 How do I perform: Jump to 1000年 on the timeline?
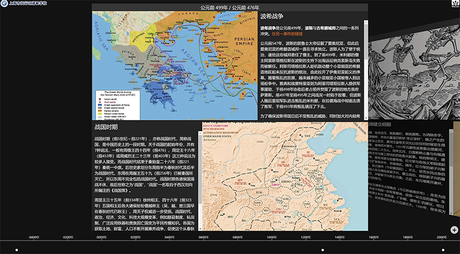coord(271,236)
